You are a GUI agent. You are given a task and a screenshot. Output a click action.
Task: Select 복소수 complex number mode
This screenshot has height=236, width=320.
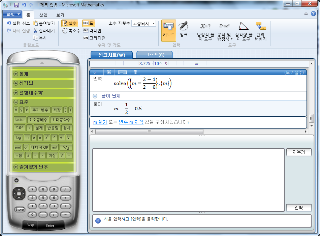(71, 31)
